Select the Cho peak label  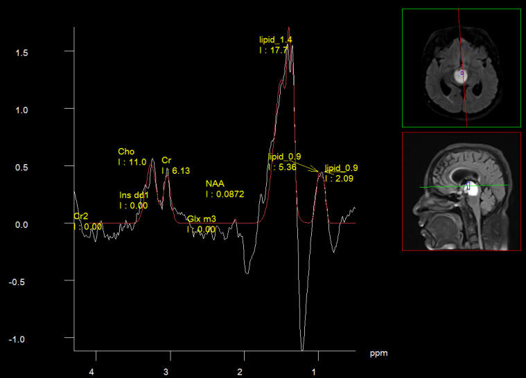[126, 152]
